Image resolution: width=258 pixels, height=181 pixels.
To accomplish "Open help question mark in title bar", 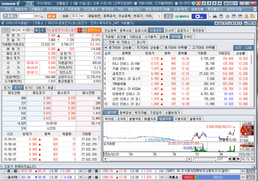I will pyautogui.click(x=236, y=3).
